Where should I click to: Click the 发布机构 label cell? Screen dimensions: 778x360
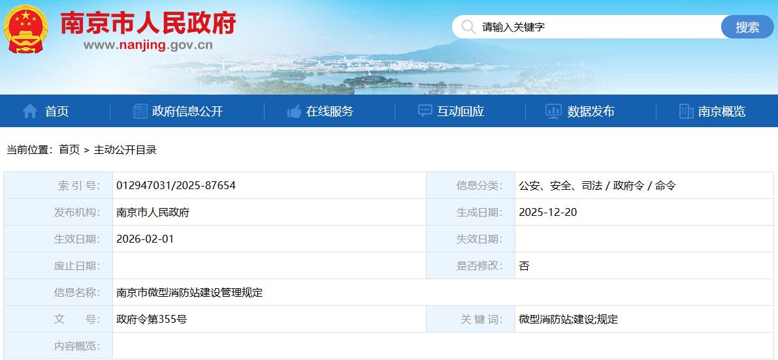point(58,212)
